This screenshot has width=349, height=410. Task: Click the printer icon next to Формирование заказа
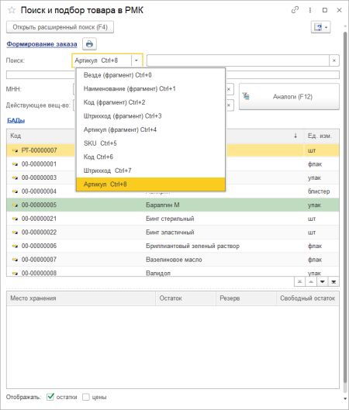tap(89, 43)
